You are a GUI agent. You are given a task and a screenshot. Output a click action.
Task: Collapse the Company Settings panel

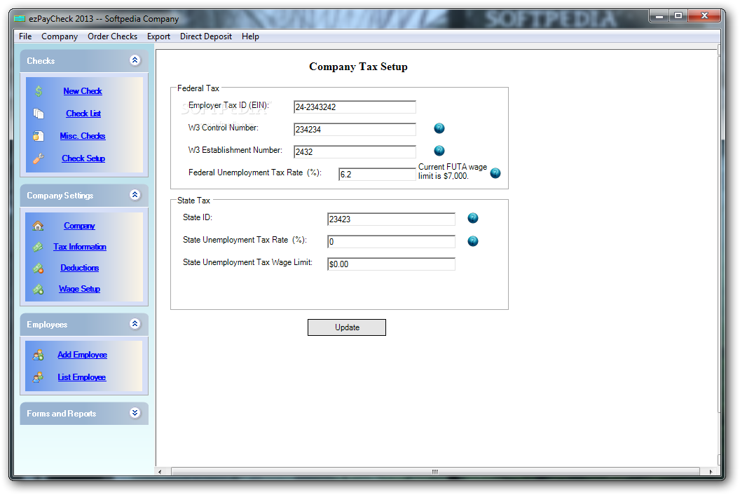[135, 195]
